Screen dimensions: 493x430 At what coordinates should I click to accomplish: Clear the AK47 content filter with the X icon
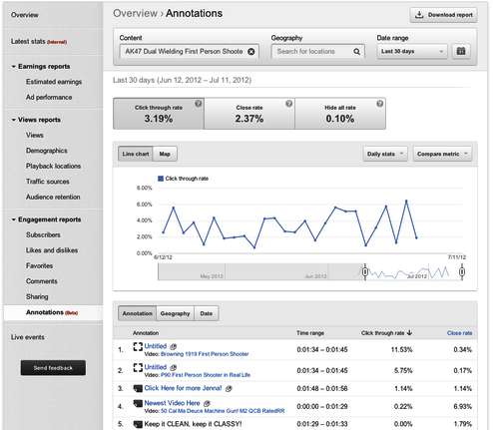click(x=251, y=52)
